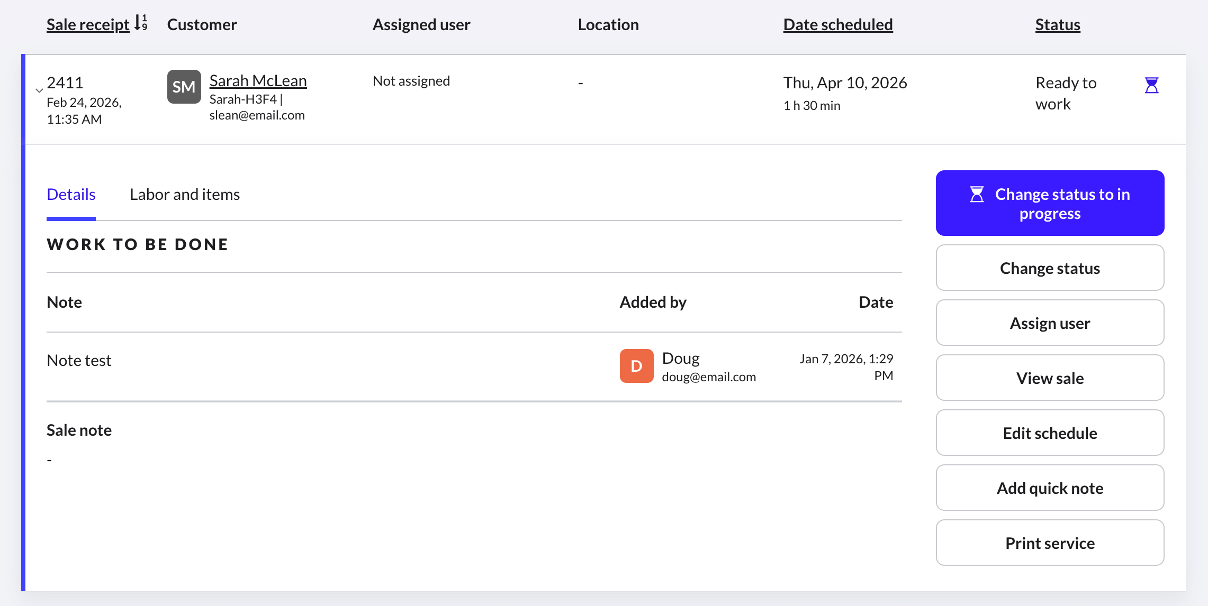Sort the list by the Status header
The image size is (1208, 606).
tap(1057, 25)
